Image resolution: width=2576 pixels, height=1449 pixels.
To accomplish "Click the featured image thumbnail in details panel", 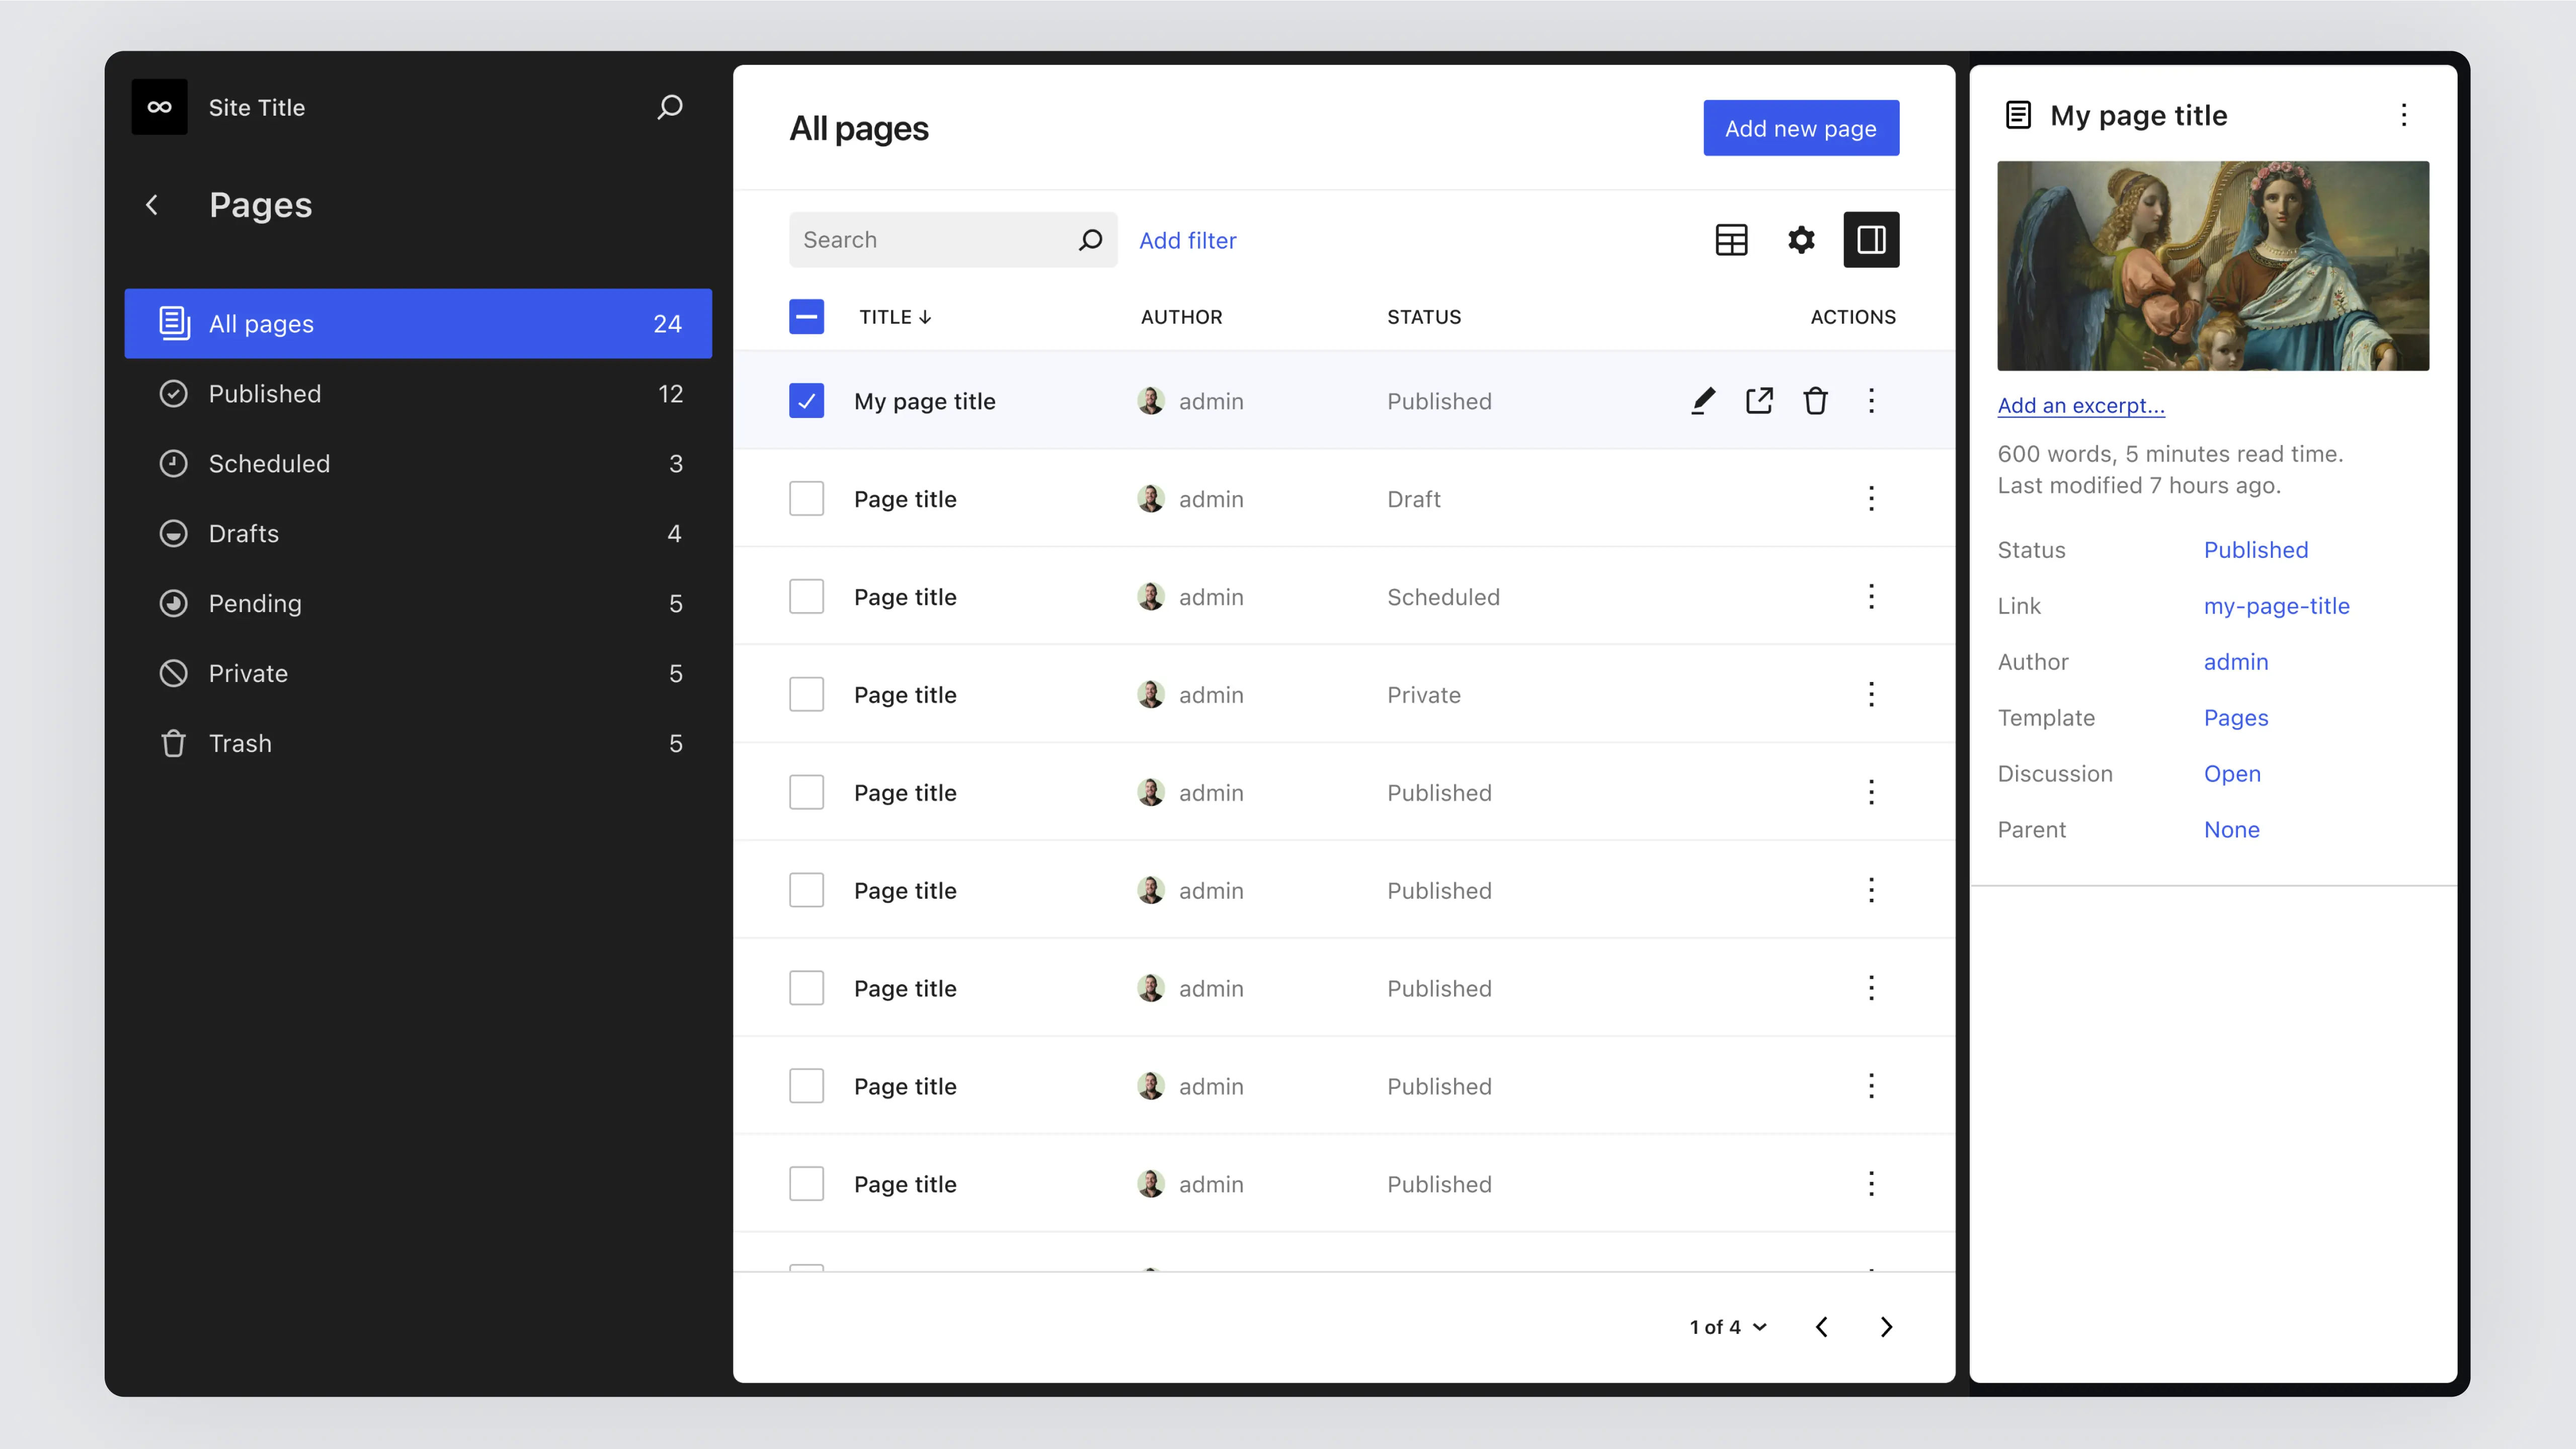I will coord(2212,266).
